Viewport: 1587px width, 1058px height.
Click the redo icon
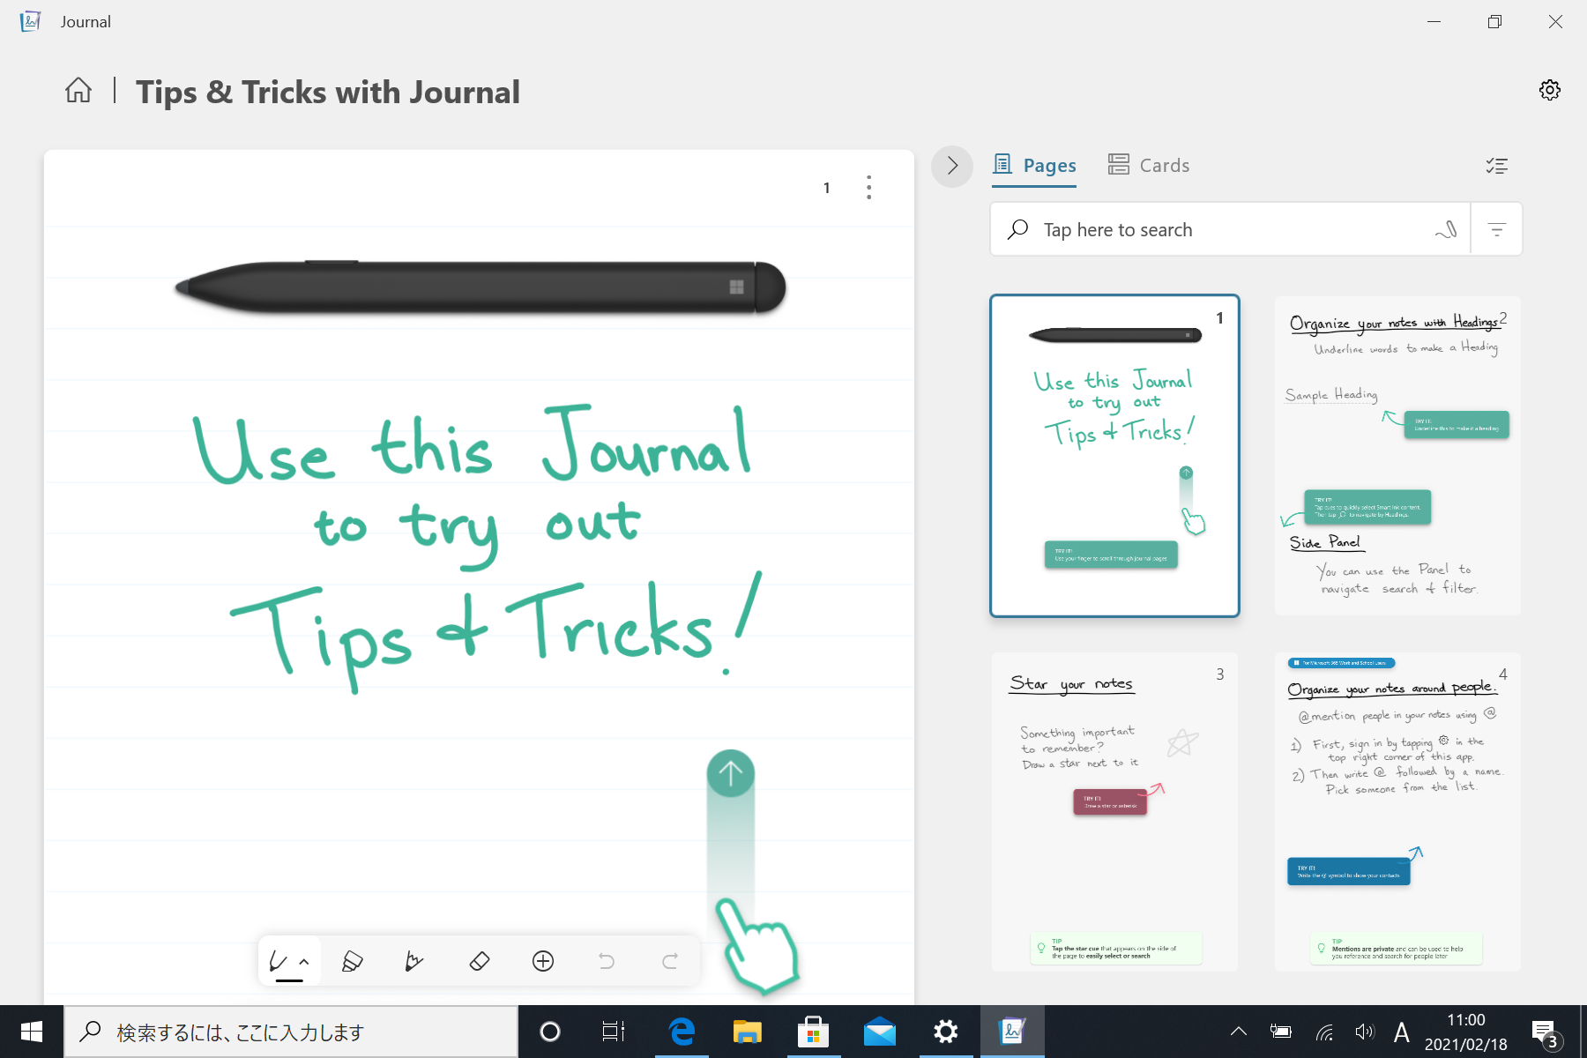669,961
